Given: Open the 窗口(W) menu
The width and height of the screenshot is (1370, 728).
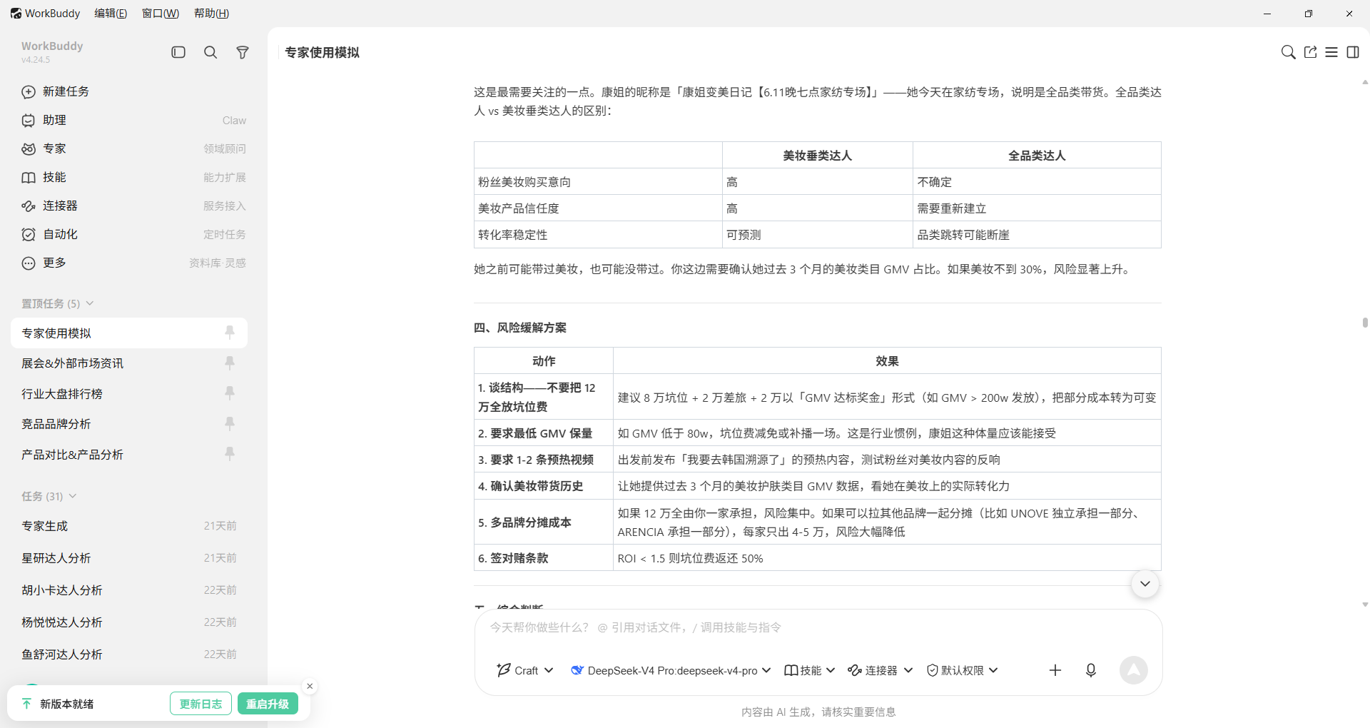Looking at the screenshot, I should (161, 14).
